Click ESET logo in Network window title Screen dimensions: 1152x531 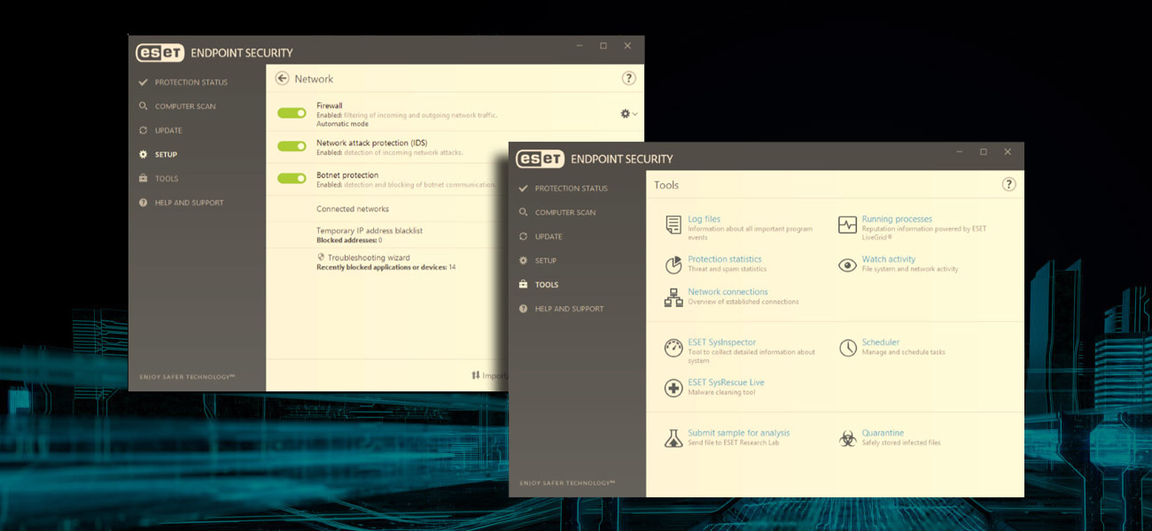[x=160, y=52]
